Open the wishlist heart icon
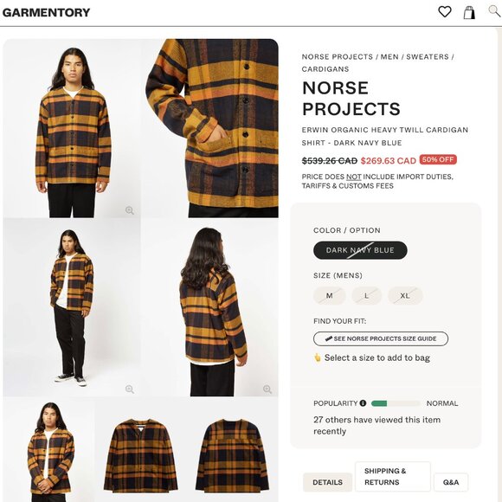The width and height of the screenshot is (502, 502). point(444,12)
